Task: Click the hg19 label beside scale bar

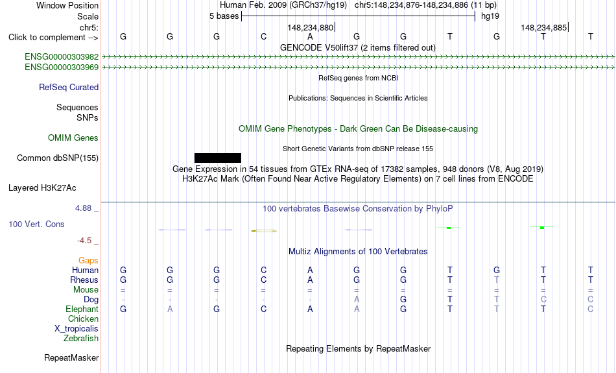Action: click(490, 16)
